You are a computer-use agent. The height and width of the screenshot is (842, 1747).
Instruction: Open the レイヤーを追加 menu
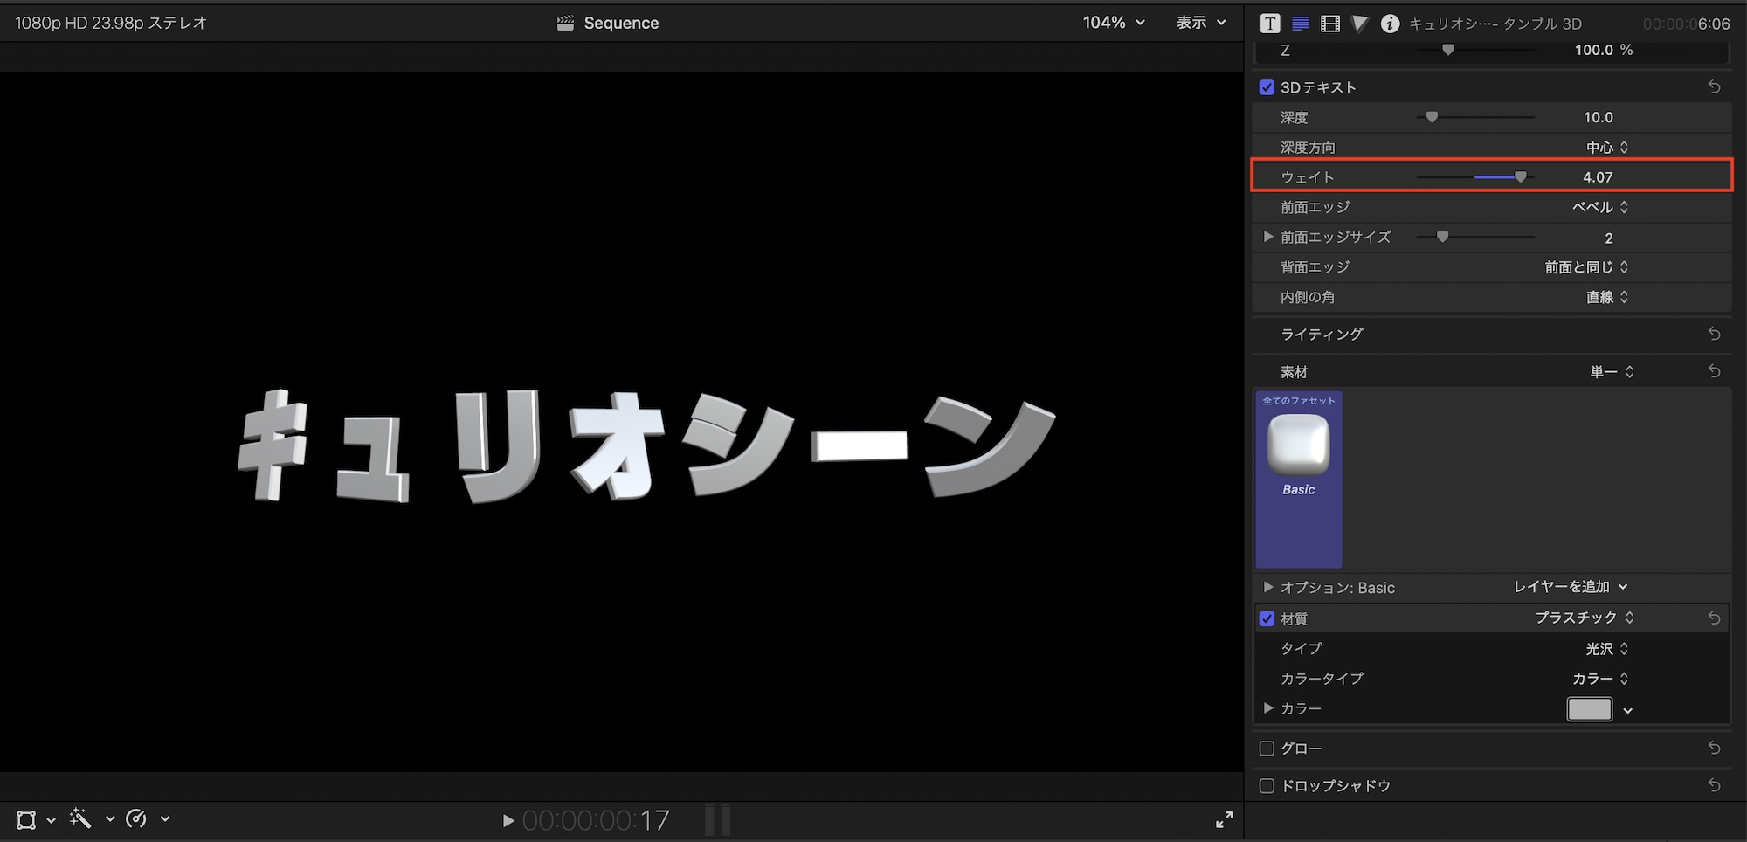pyautogui.click(x=1570, y=587)
